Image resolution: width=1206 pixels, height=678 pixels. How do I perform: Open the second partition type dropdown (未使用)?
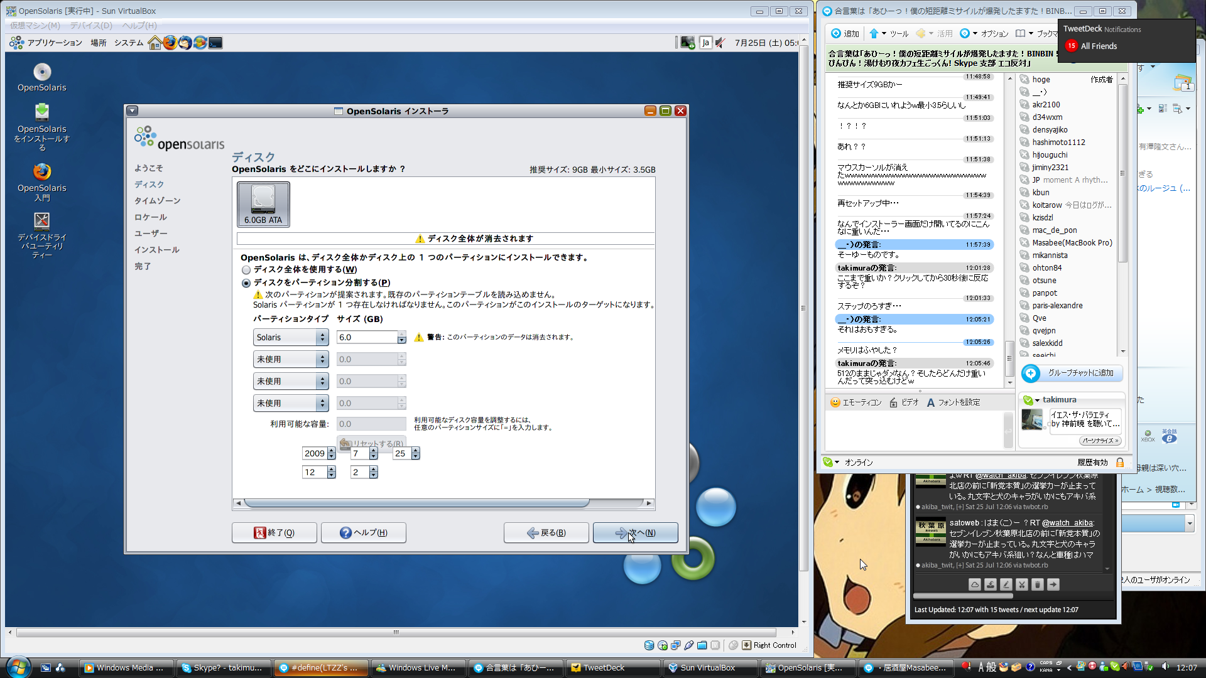click(x=291, y=359)
